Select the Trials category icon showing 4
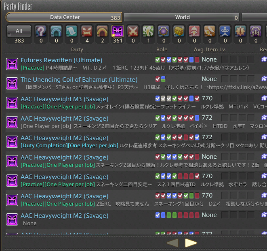The height and width of the screenshot is (251, 267). click(87, 31)
